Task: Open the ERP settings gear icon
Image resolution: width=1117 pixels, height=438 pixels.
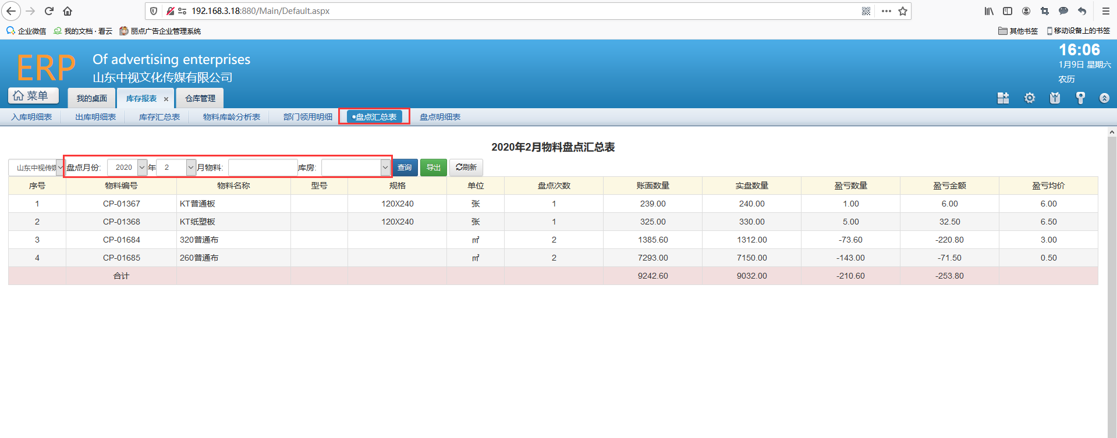Action: [1030, 98]
